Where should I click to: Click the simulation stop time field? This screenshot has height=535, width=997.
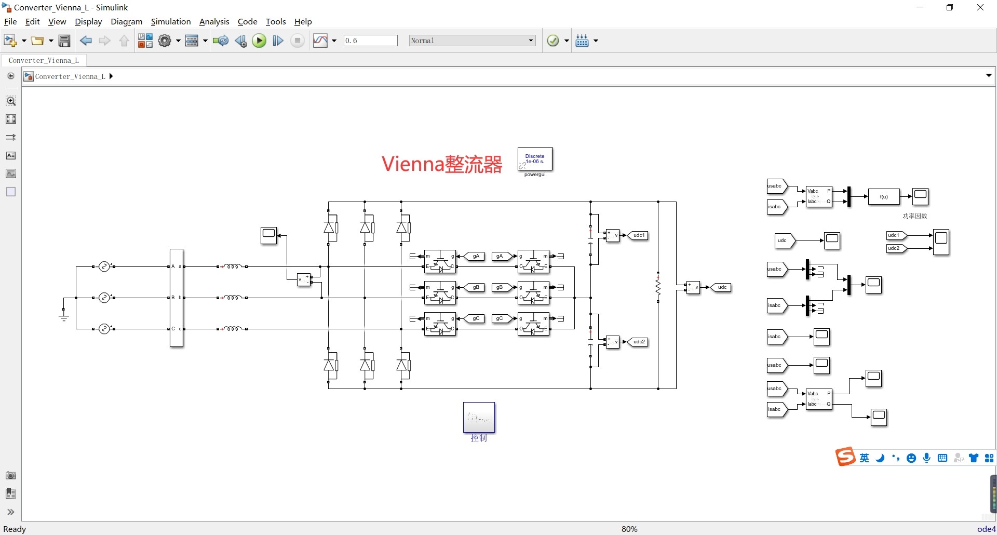[x=371, y=41]
